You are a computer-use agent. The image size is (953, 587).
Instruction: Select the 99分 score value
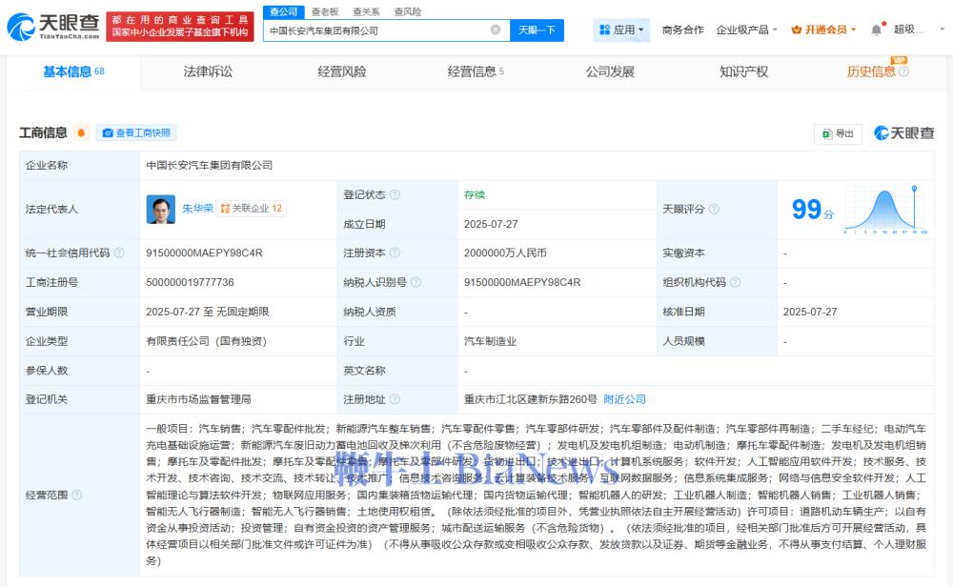pos(813,210)
